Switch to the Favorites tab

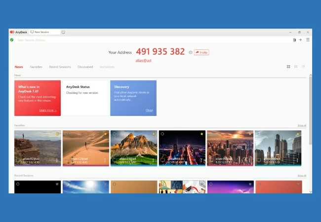36,67
